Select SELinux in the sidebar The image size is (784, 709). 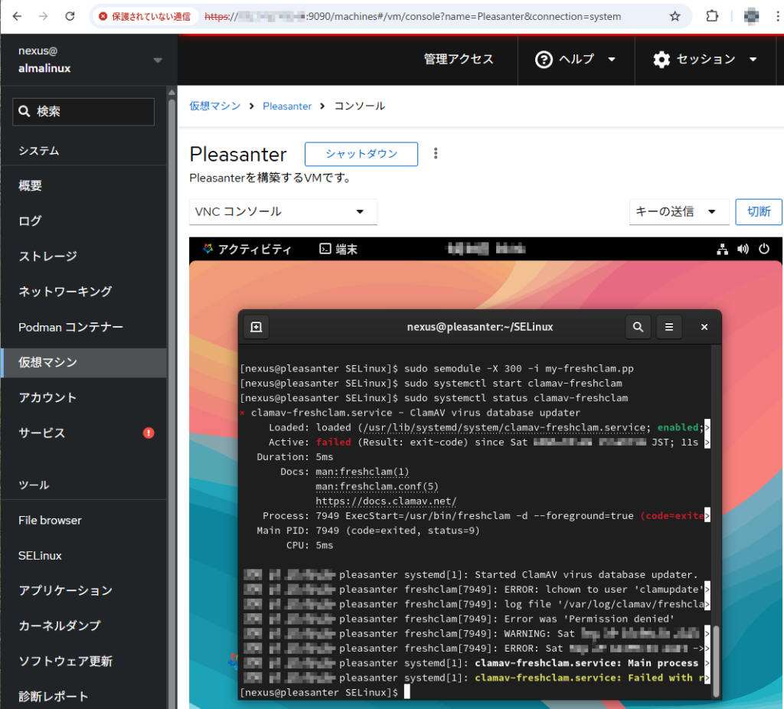(x=40, y=555)
